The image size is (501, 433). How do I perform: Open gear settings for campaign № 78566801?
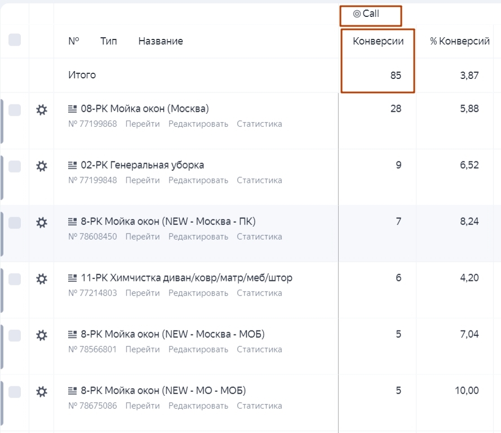pos(41,335)
